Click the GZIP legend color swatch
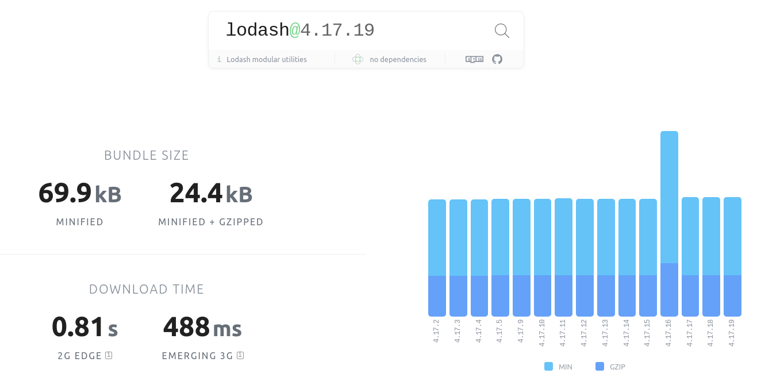 [x=599, y=367]
